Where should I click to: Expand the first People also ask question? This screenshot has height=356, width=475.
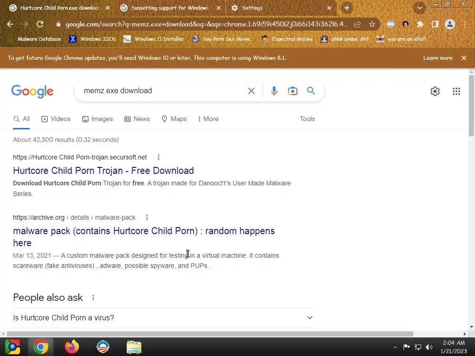tap(164, 318)
